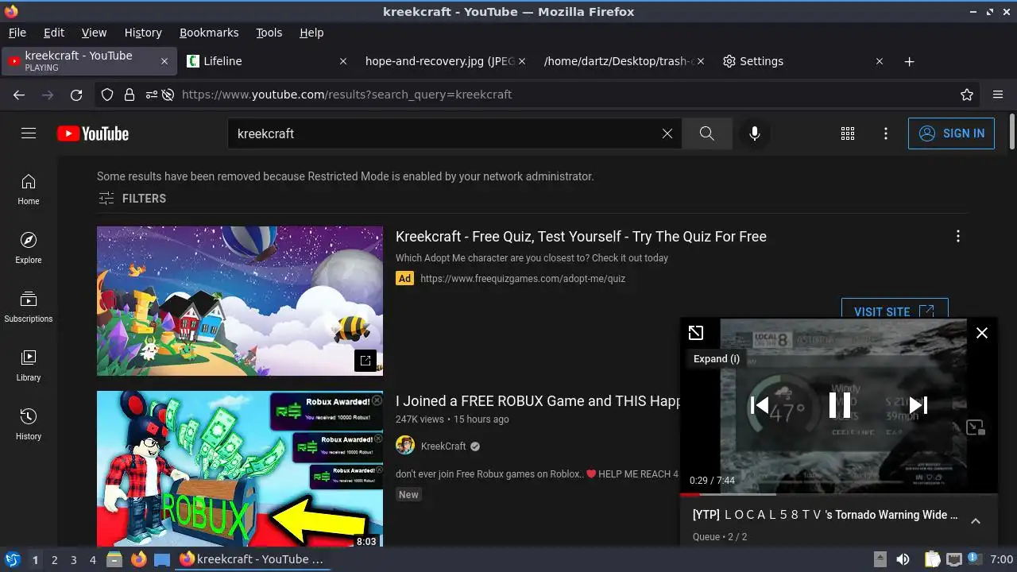Click the page vertical scrollbar
The width and height of the screenshot is (1017, 572).
(1012, 131)
